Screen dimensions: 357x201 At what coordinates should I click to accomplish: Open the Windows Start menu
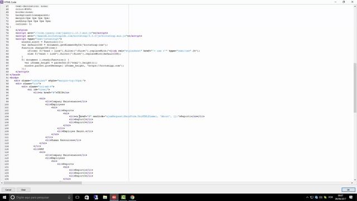[4, 197]
